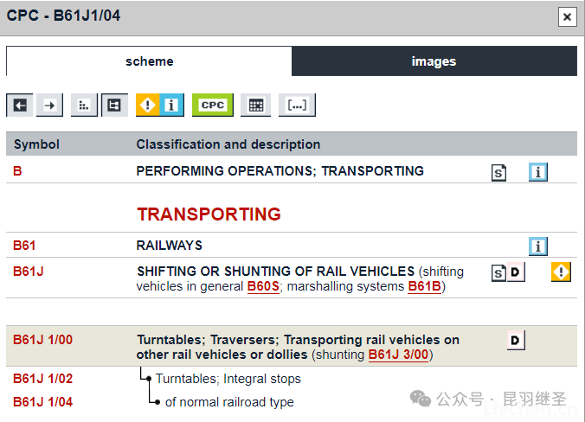Toggle the yellow warning notes icon

(x=148, y=105)
